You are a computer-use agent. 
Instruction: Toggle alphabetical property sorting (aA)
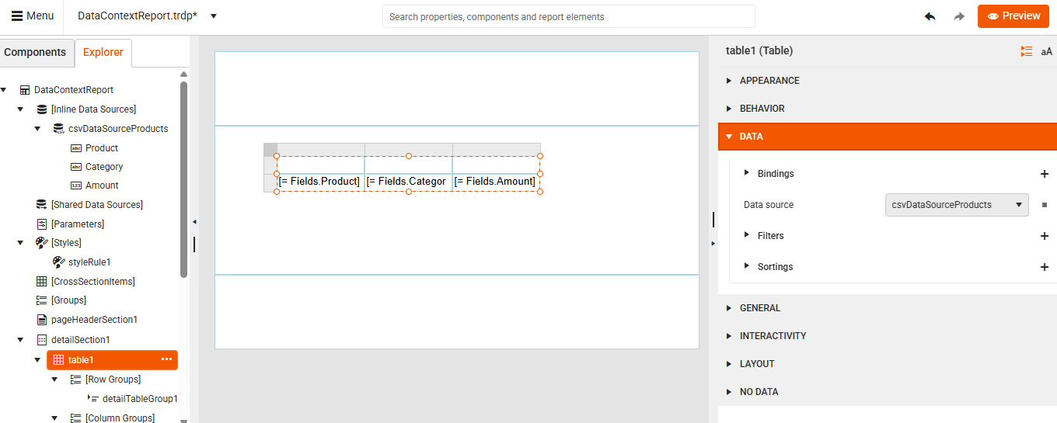(1046, 51)
